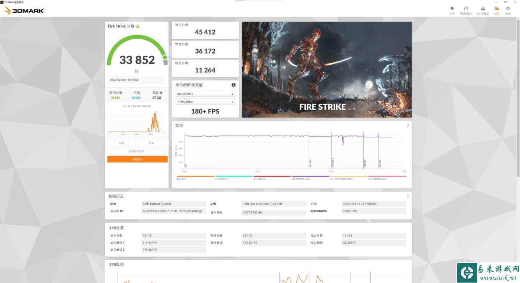Click the 3DMark logo in header
This screenshot has width=520, height=283.
[x=24, y=11]
